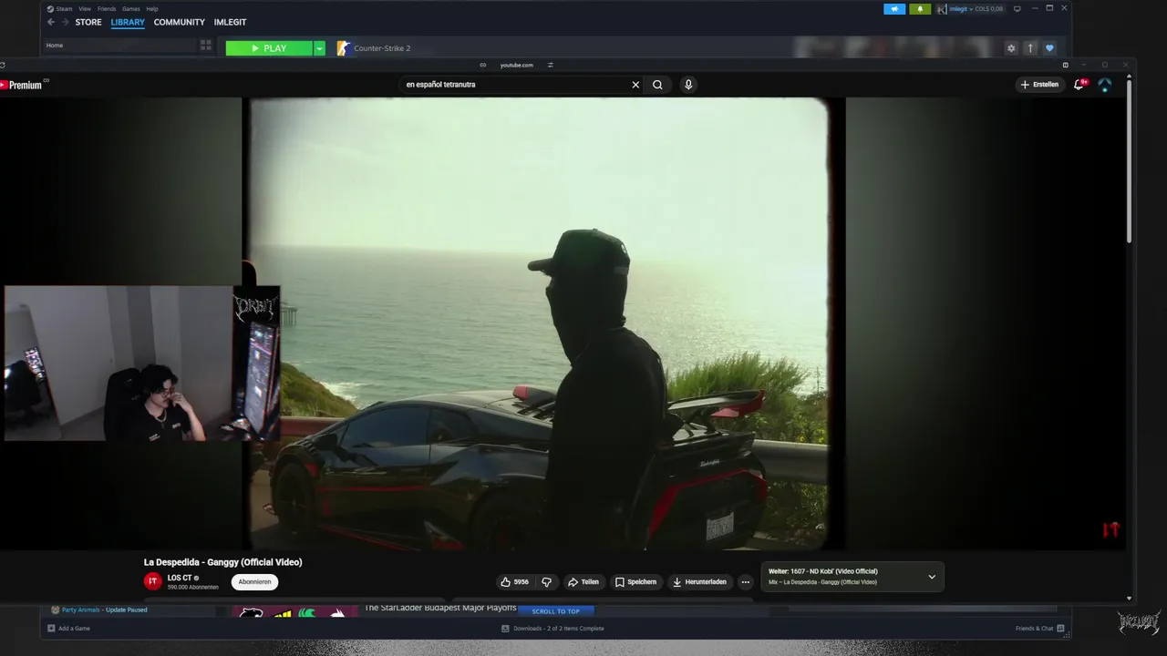1167x656 pixels.
Task: Open the Steam COMMUNITY tab
Action: (179, 22)
